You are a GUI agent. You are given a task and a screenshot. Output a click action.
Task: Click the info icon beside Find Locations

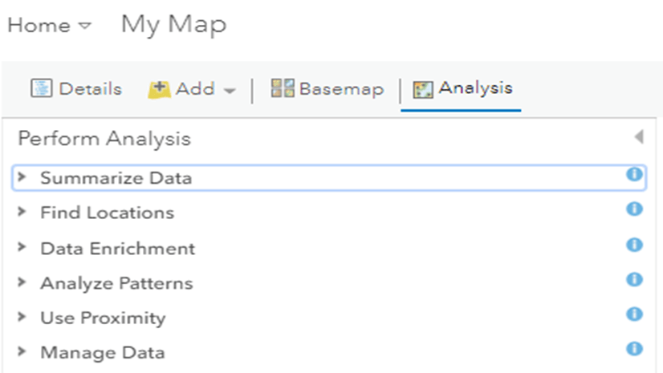(634, 209)
